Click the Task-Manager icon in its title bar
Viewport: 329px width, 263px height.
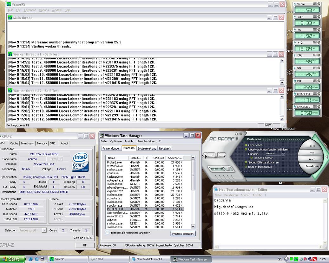coord(102,136)
